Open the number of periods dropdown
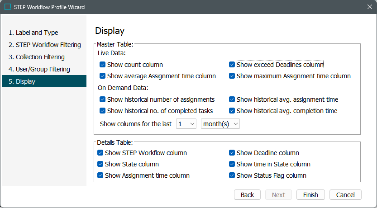This screenshot has width=377, height=208. (x=186, y=124)
